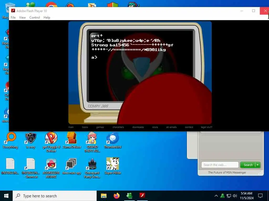Select the Zuma Deluxe desktop icon
Viewport: 269px width, 201px height.
[72, 140]
